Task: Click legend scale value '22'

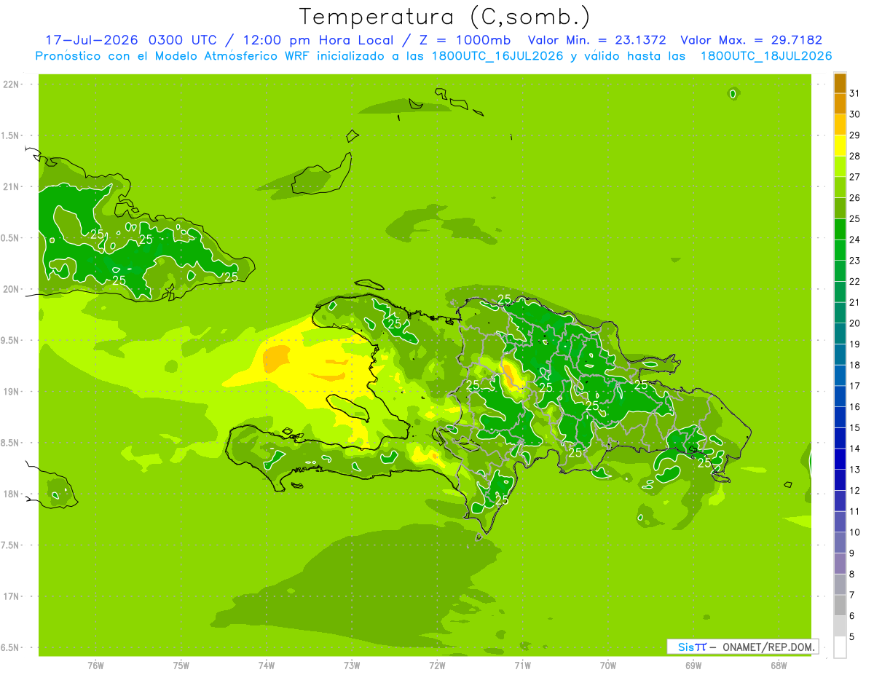Action: (x=854, y=281)
